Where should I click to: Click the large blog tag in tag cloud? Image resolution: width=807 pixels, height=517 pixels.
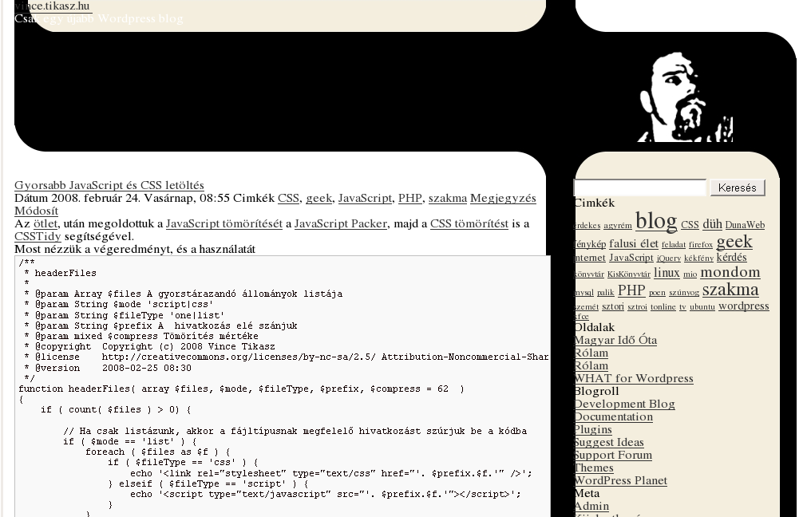coord(656,220)
